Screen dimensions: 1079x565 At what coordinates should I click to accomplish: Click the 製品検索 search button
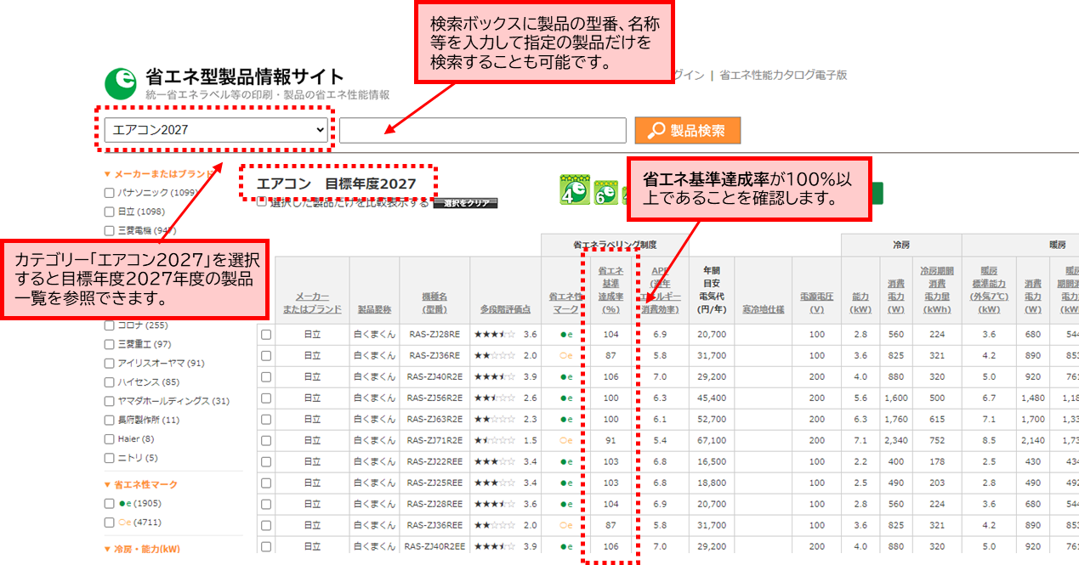pos(688,130)
